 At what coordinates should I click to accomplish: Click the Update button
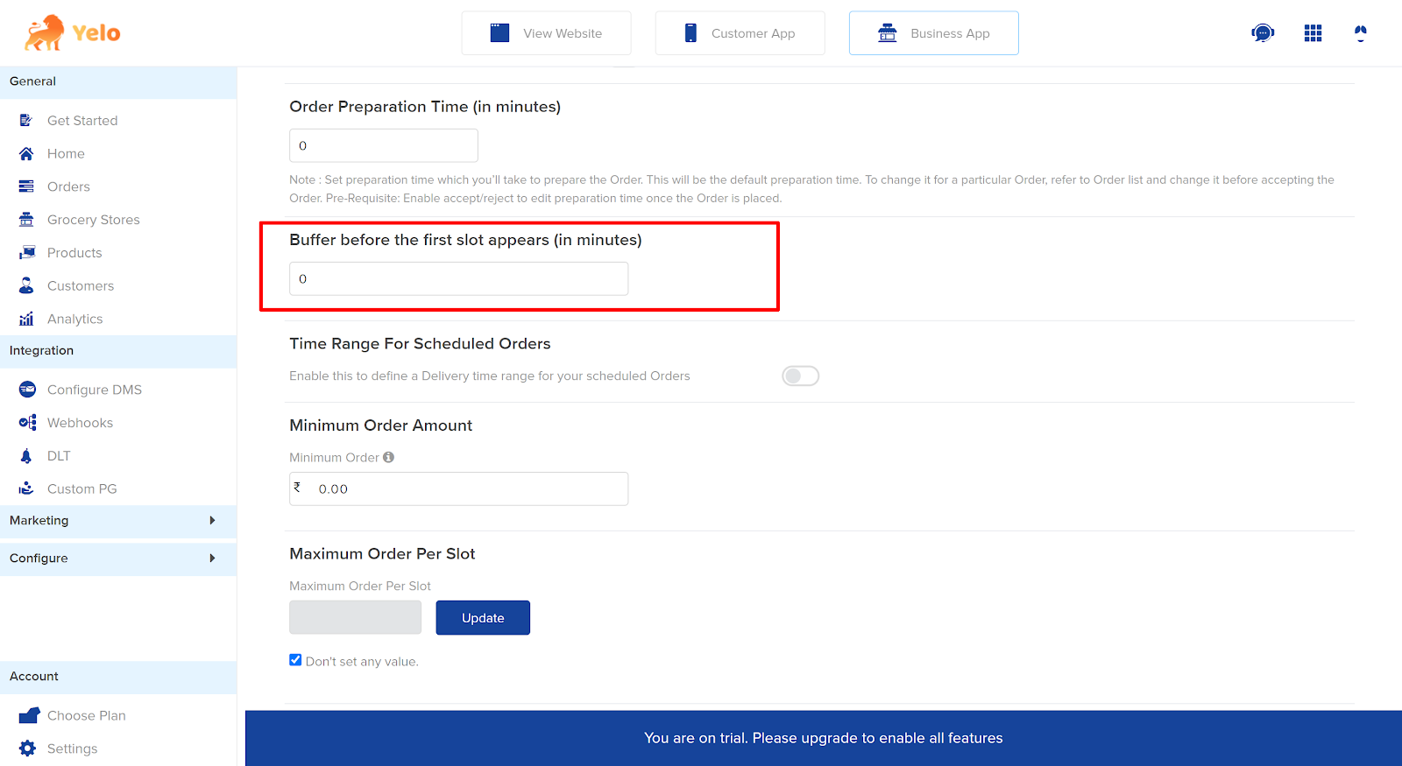coord(483,617)
